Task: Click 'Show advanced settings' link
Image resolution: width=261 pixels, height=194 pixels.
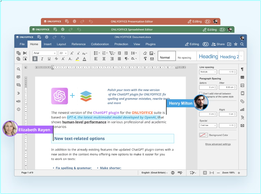Action: coord(218,144)
